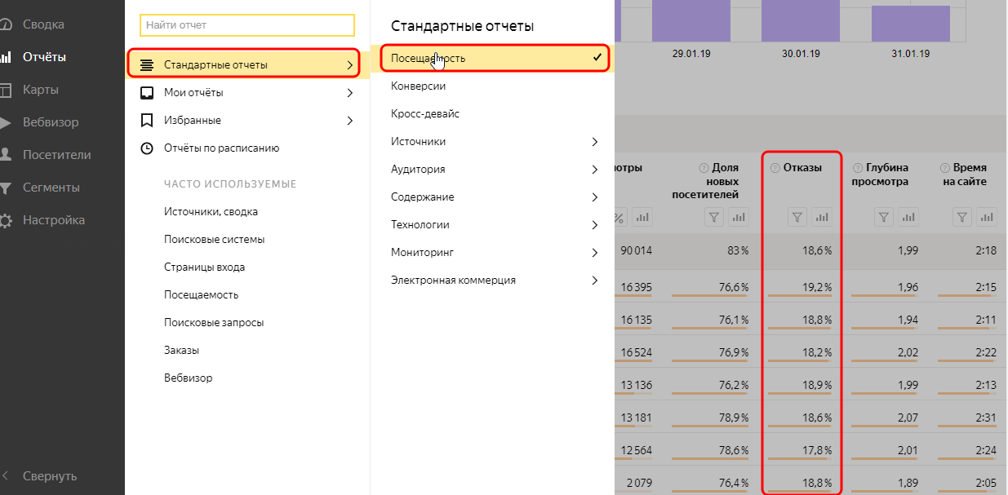
Task: Go to Вебвизор in the sidebar
Action: 50,122
